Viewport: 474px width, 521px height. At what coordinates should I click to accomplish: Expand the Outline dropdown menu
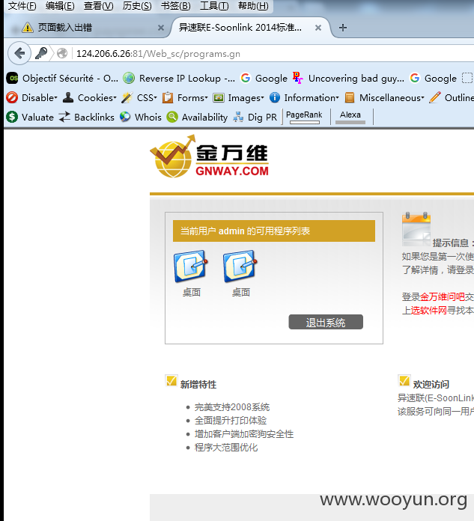pyautogui.click(x=452, y=97)
